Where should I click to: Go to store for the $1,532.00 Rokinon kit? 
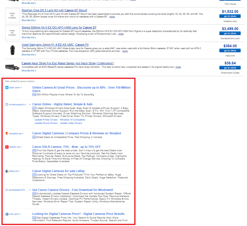230,16
